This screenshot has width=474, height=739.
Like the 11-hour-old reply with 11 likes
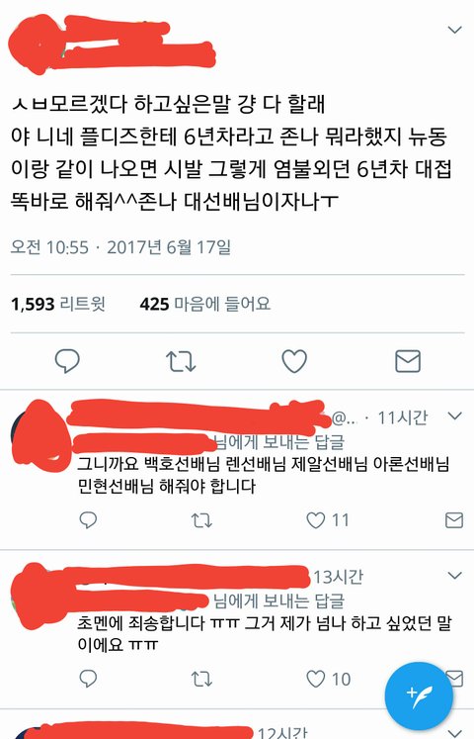coord(327,520)
